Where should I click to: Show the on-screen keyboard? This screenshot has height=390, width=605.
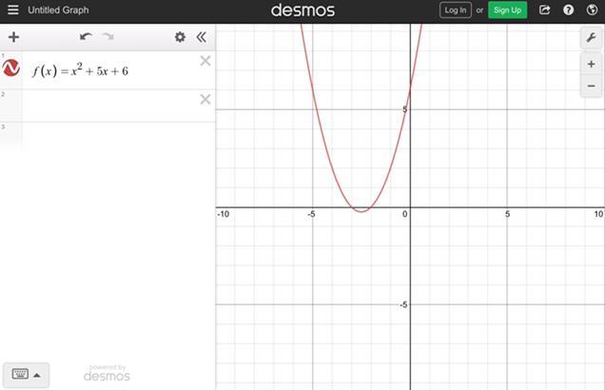coord(20,374)
